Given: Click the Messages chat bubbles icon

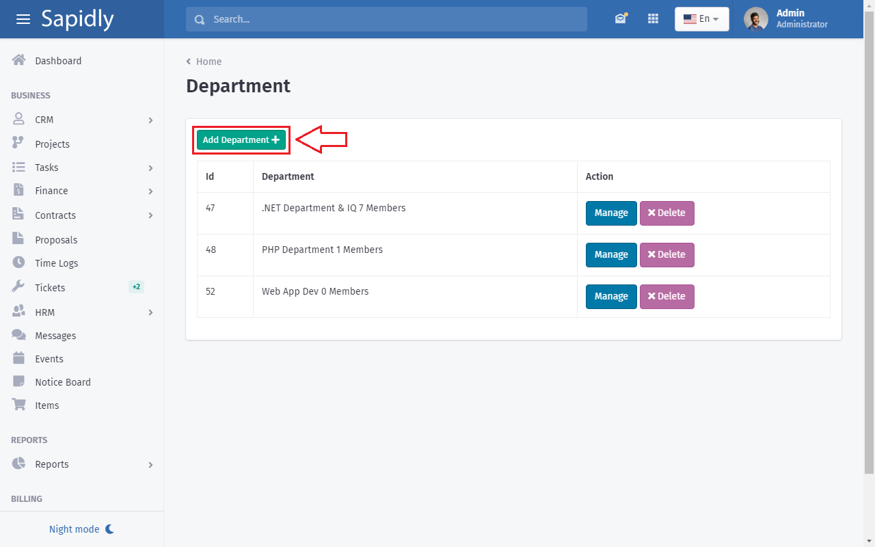Looking at the screenshot, I should click(19, 335).
